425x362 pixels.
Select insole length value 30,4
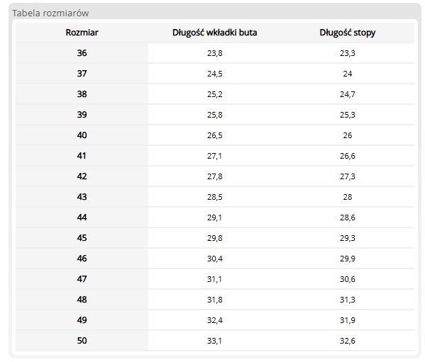tap(215, 259)
